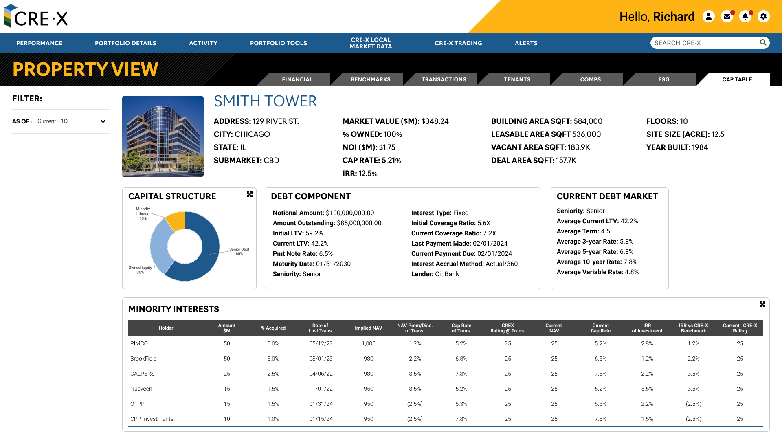Open the CRE-X Local Market Data menu
The height and width of the screenshot is (440, 782).
[x=371, y=43]
